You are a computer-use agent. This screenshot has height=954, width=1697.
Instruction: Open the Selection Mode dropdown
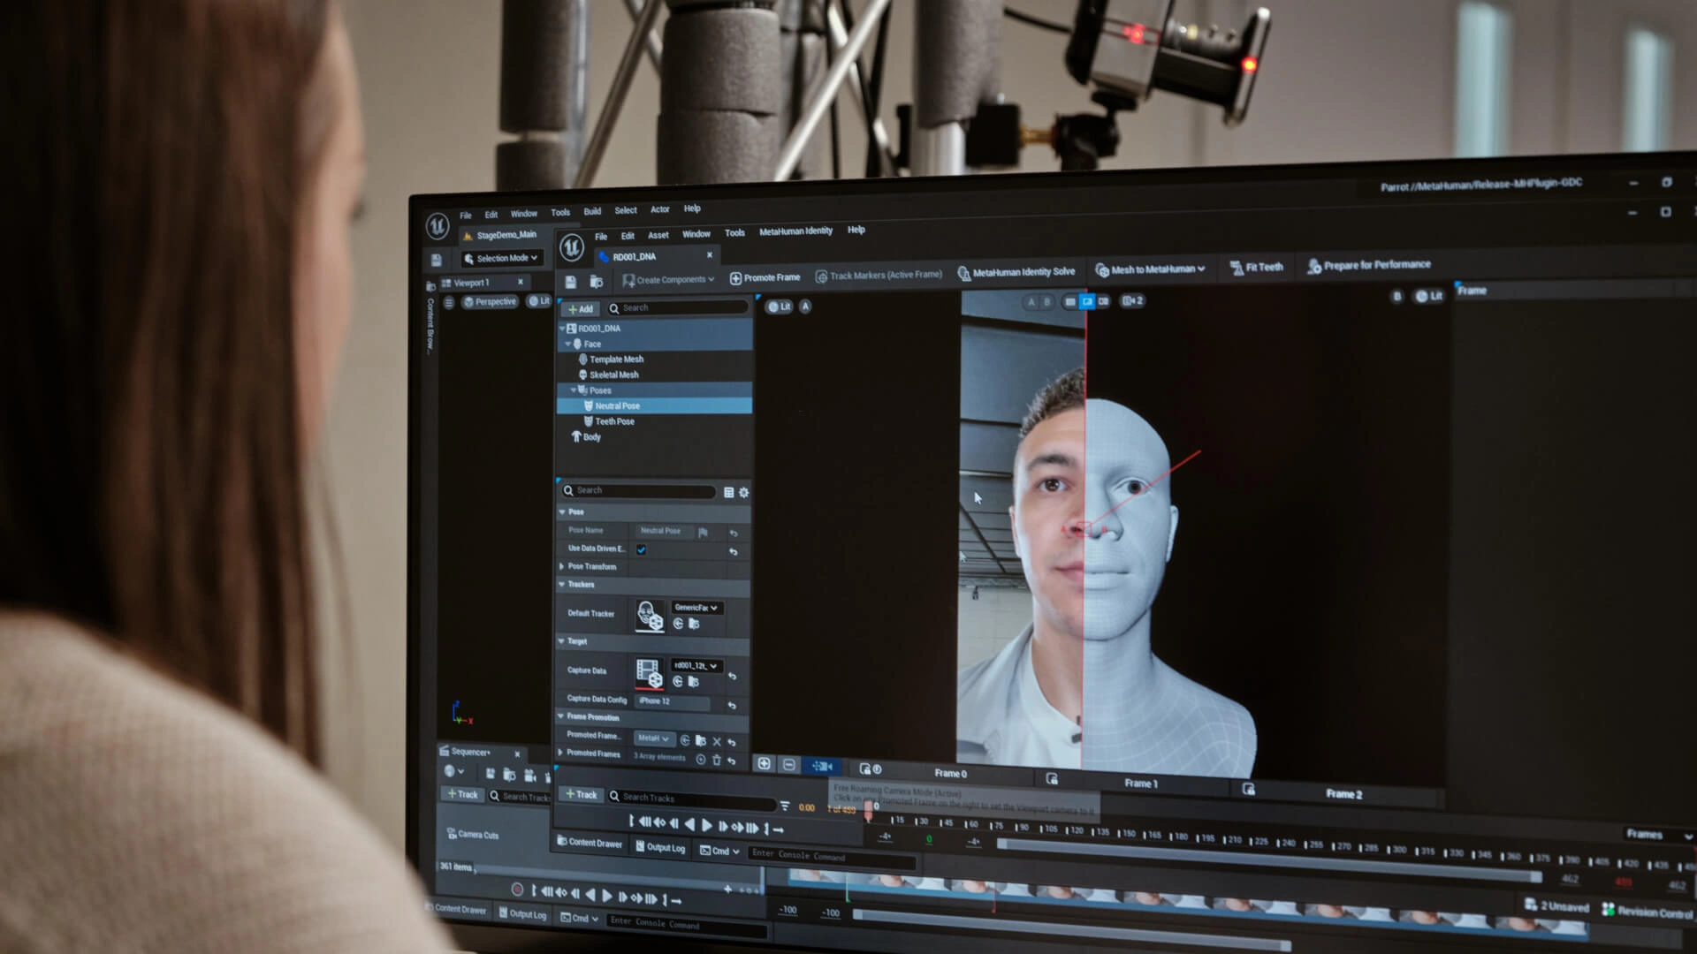[x=500, y=259]
